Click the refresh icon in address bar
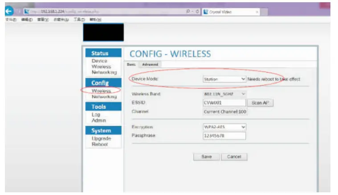Viewport: 338px width, 195px height. tap(197, 12)
